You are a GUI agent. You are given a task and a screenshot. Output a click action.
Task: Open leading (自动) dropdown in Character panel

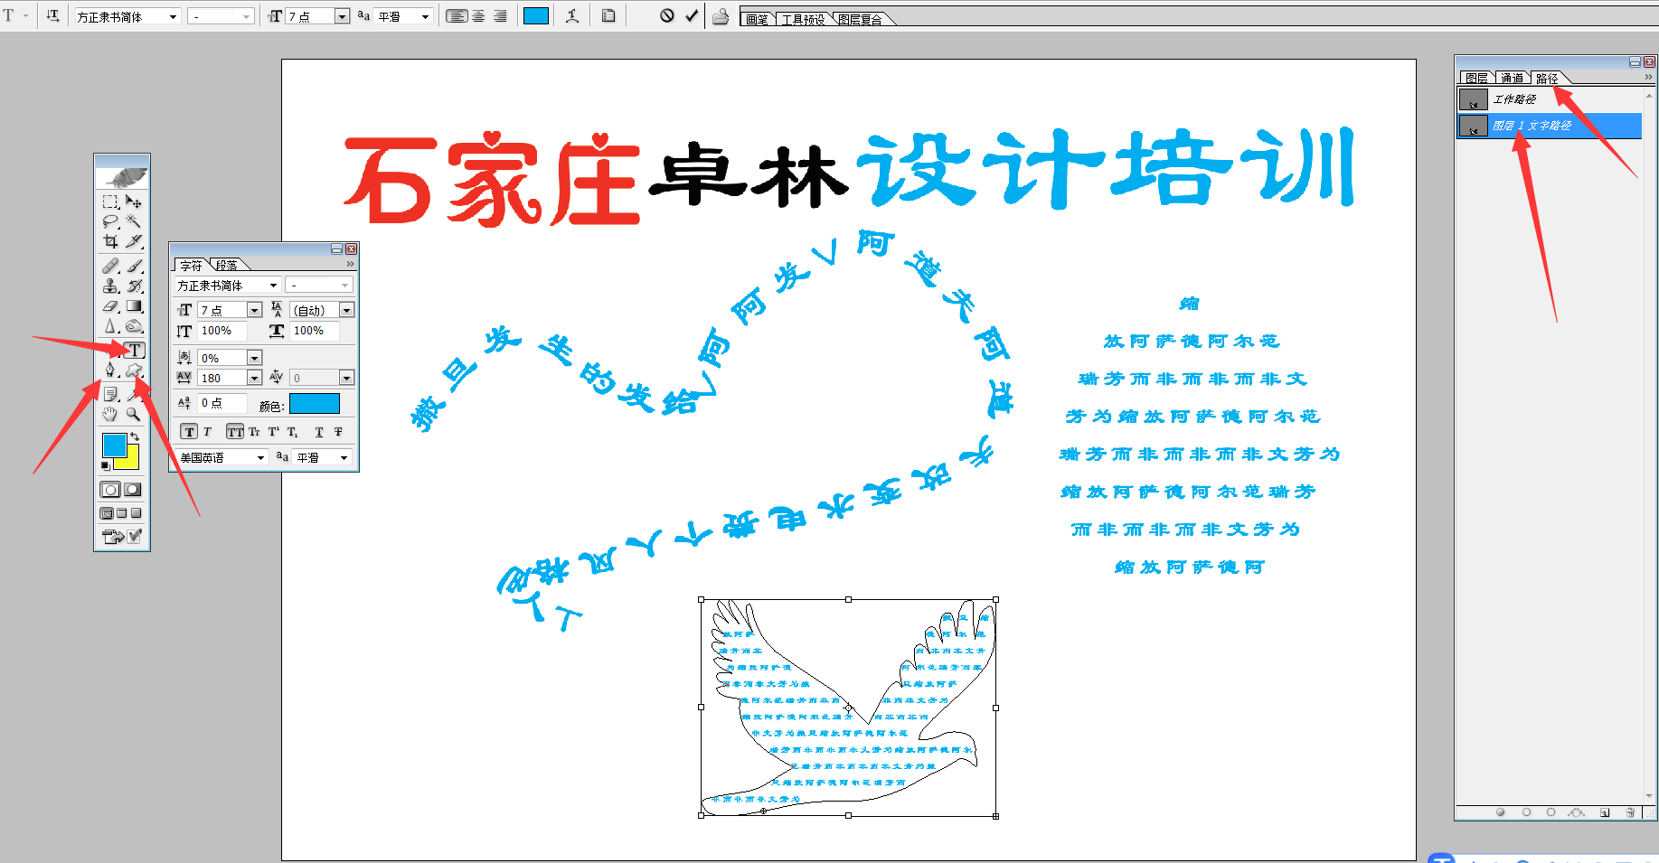click(346, 310)
